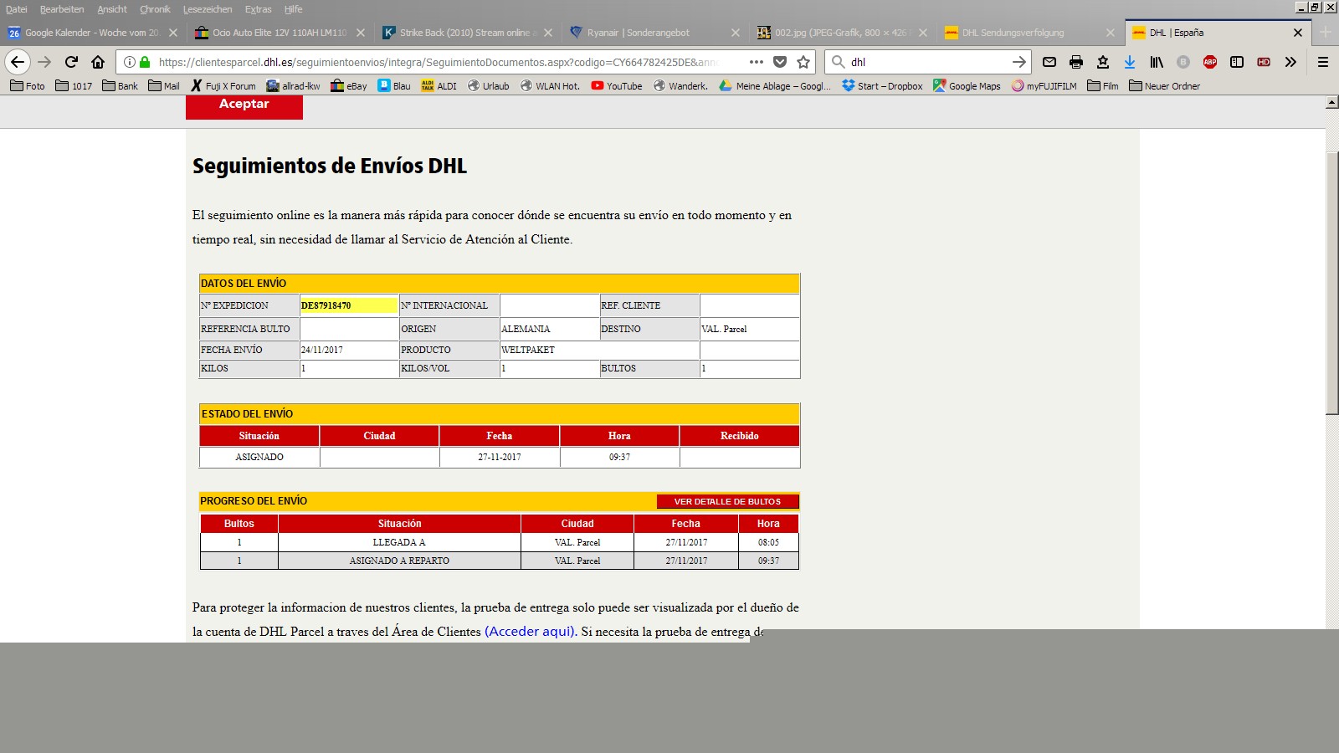Open the YouTube bookmark
Viewport: 1339px width, 753px height.
(x=617, y=86)
